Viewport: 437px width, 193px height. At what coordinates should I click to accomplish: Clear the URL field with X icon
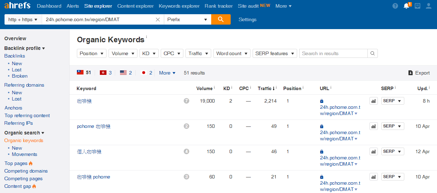[158, 20]
